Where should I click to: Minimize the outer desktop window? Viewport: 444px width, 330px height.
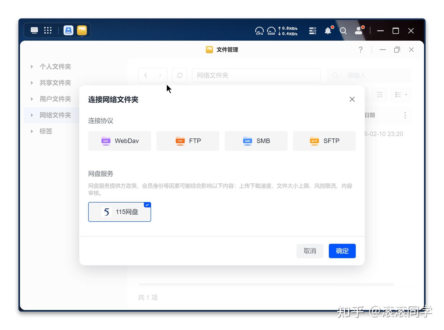380,31
